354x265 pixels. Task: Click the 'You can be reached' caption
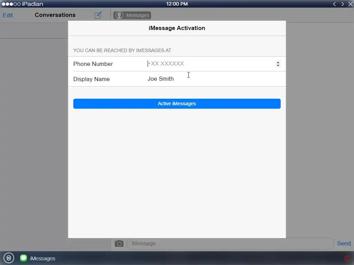coord(122,50)
